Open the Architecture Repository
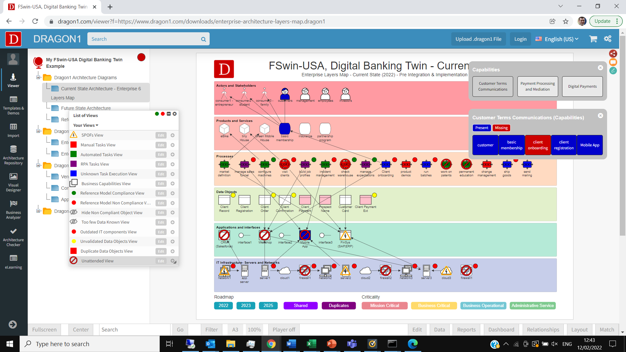This screenshot has height=352, width=626. [13, 155]
